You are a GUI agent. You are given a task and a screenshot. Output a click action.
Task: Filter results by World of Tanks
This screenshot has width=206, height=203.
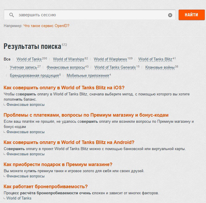point(29,59)
